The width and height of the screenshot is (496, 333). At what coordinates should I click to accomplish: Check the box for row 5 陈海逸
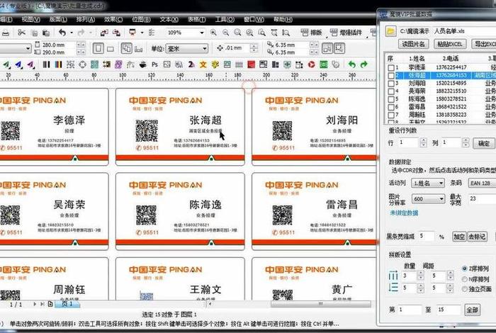click(391, 99)
